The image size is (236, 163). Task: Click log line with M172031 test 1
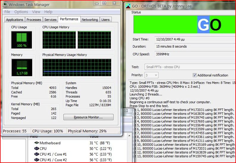click(x=184, y=110)
